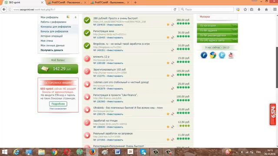The height and width of the screenshot is (156, 278).
Task: Open "Мои личные данные" sidebar item
Action: [53, 45]
